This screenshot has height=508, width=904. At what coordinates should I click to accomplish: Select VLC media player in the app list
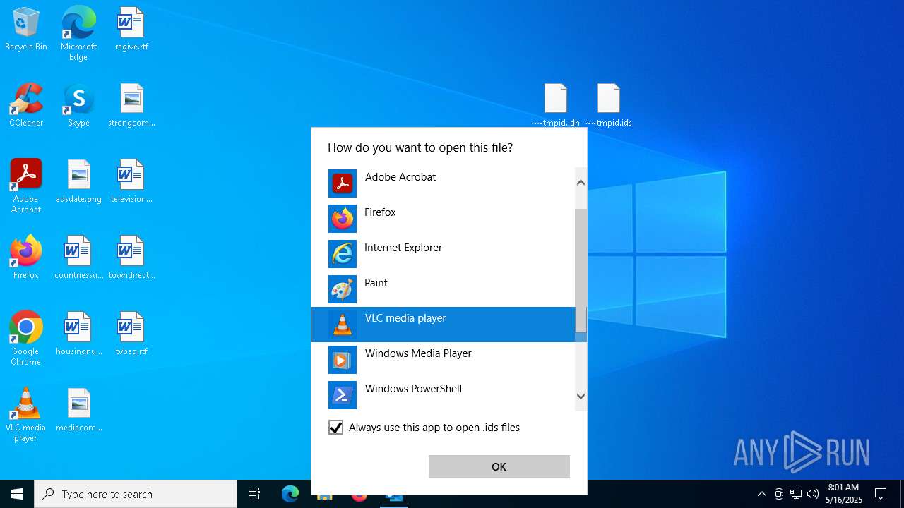click(x=444, y=325)
